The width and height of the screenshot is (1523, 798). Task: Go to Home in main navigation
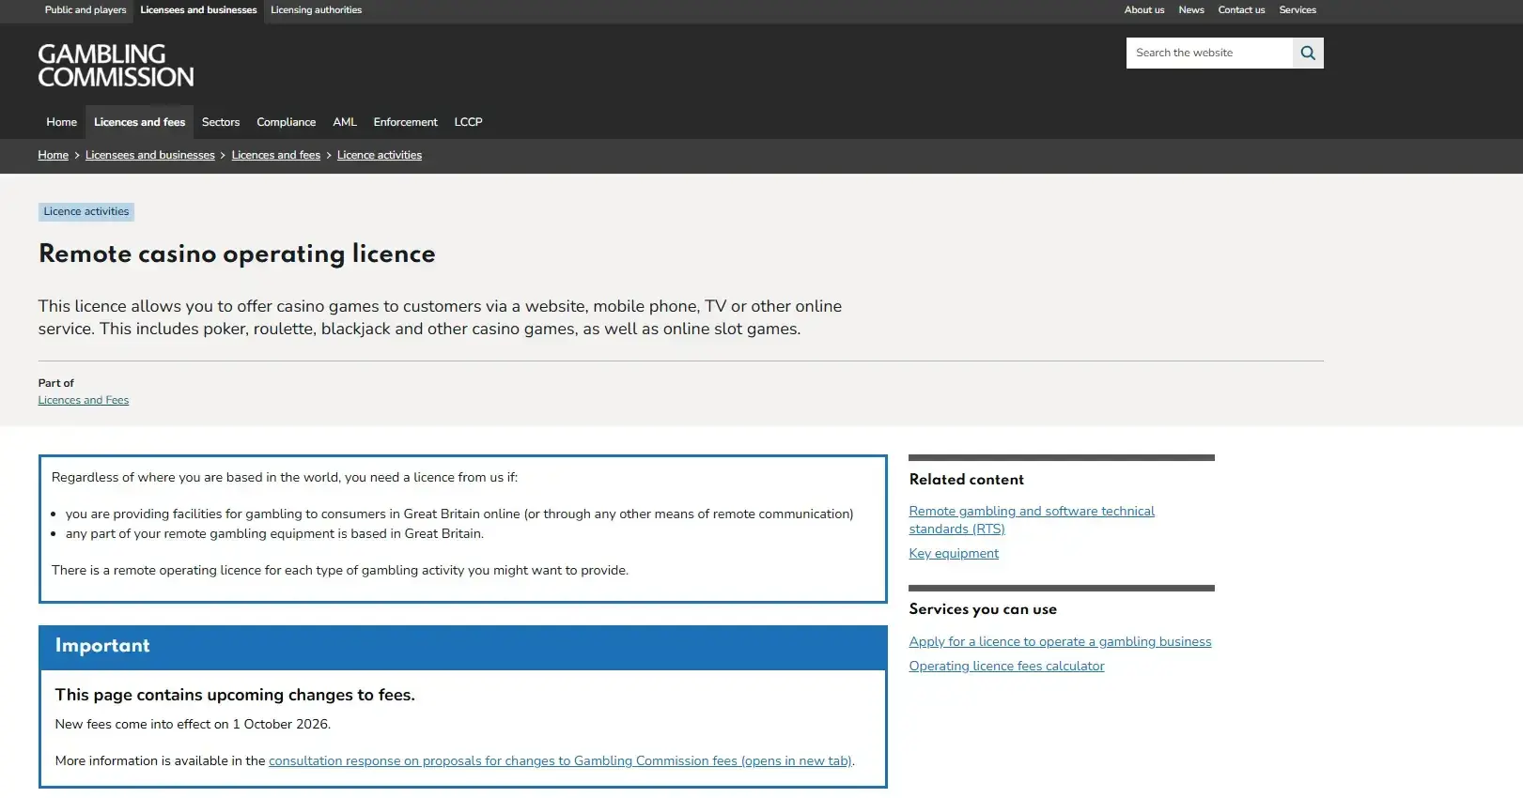(x=62, y=122)
